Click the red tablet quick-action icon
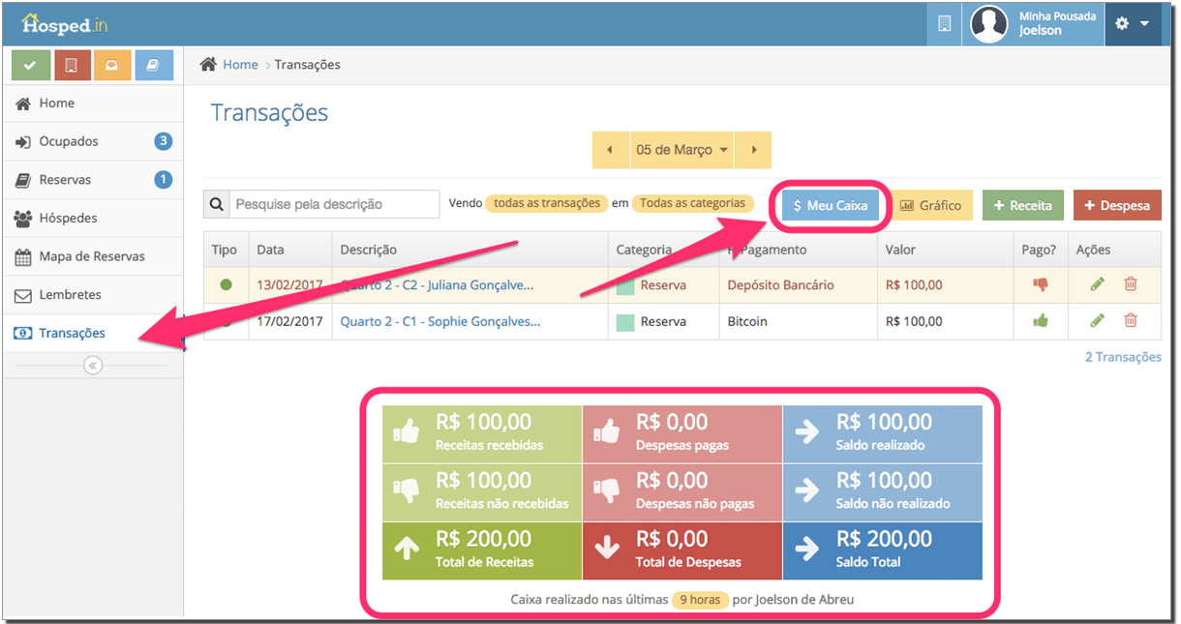 point(72,65)
